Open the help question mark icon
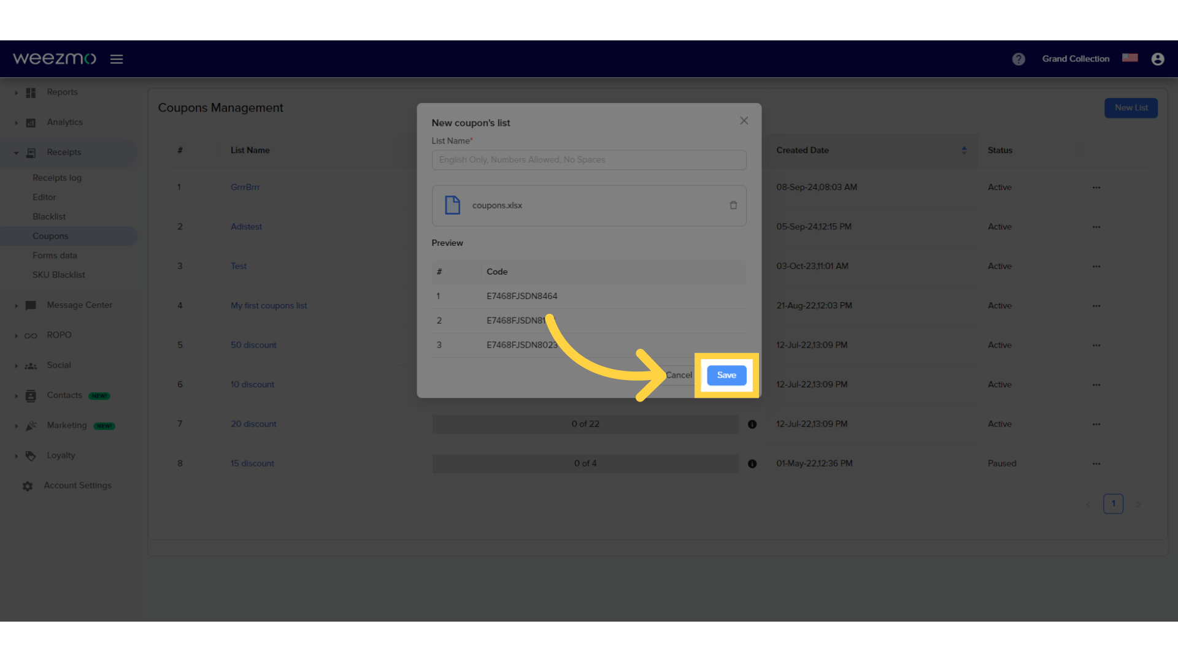 tap(1018, 59)
